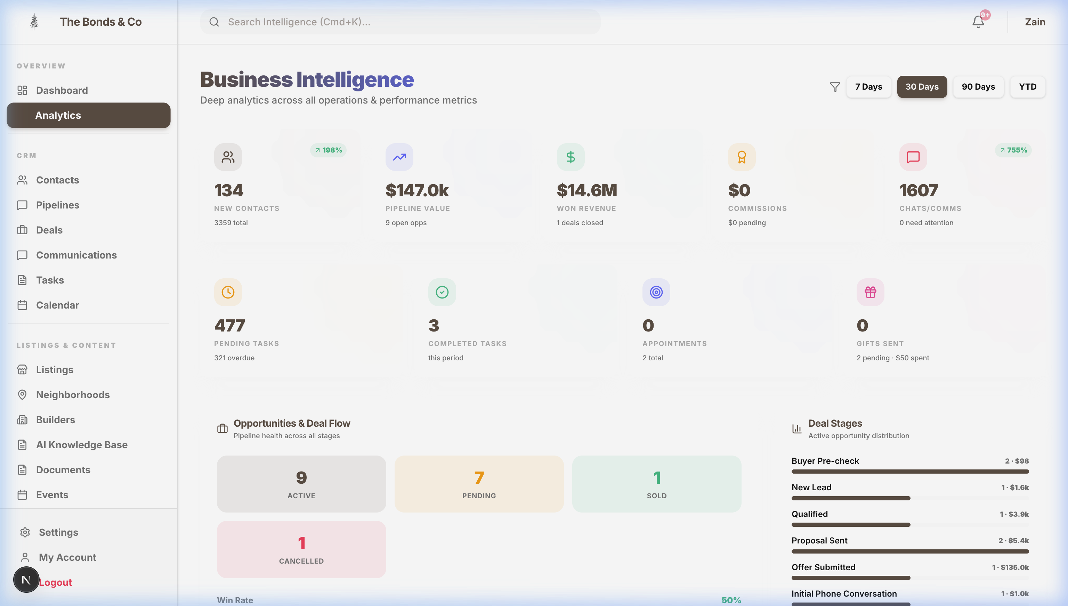1068x606 pixels.
Task: Select the 7 Days range
Action: [x=868, y=87]
